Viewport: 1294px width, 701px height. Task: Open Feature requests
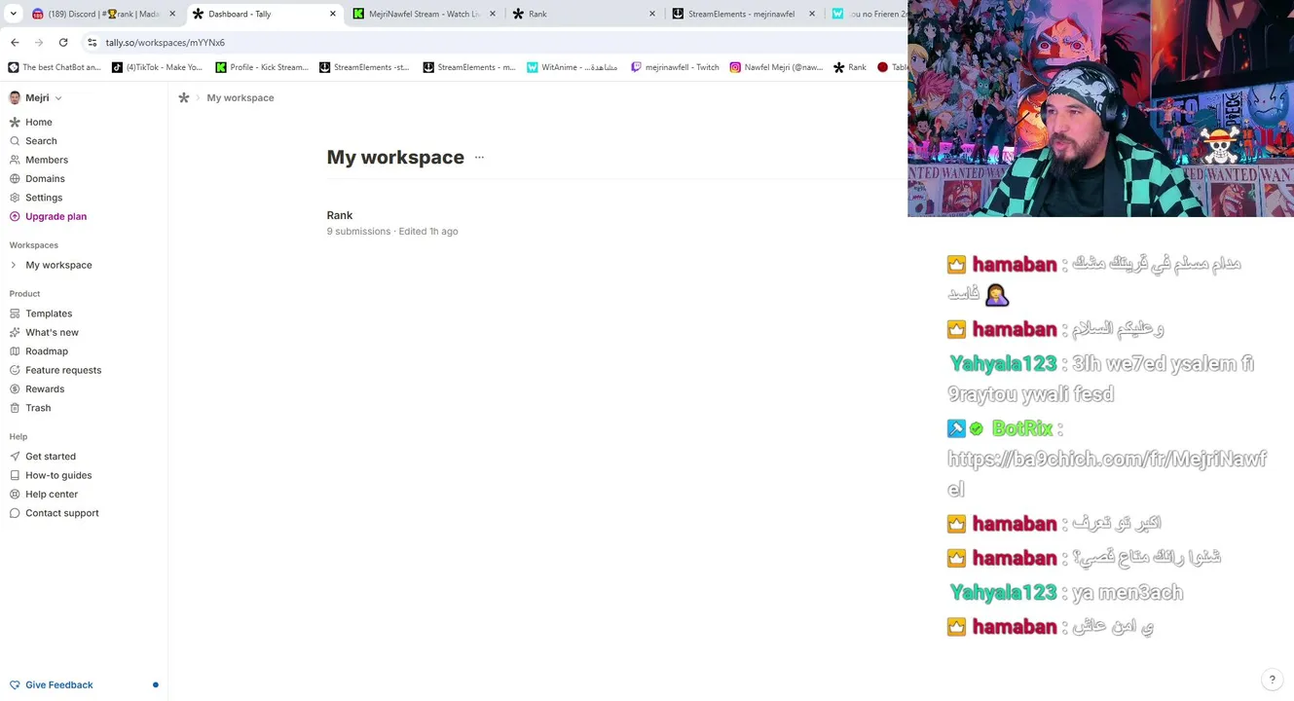[63, 370]
